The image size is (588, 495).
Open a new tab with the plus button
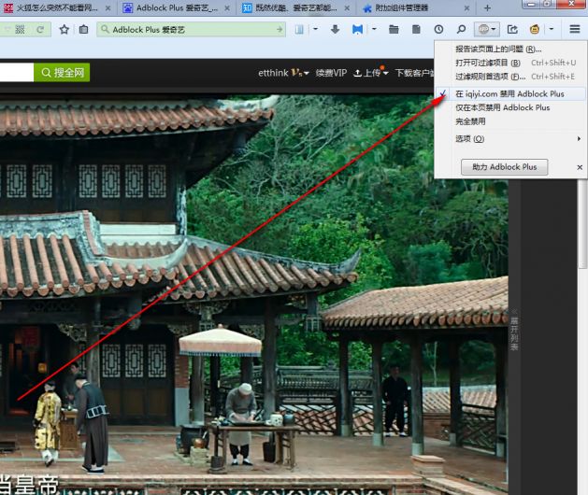pos(487,7)
